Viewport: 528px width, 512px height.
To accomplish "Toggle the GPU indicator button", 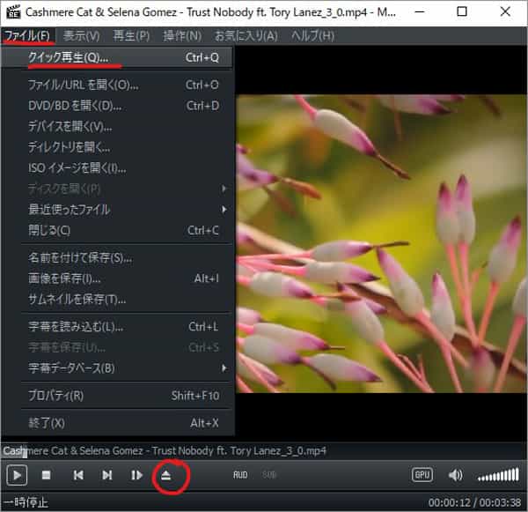I will tap(422, 475).
